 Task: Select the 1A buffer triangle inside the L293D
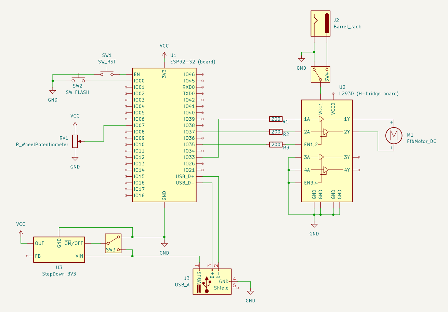(320, 119)
